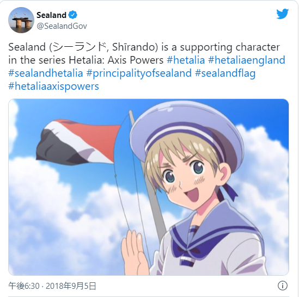Image resolution: width=299 pixels, height=297 pixels.
Task: Open the #hetalia hashtag
Action: pos(186,60)
